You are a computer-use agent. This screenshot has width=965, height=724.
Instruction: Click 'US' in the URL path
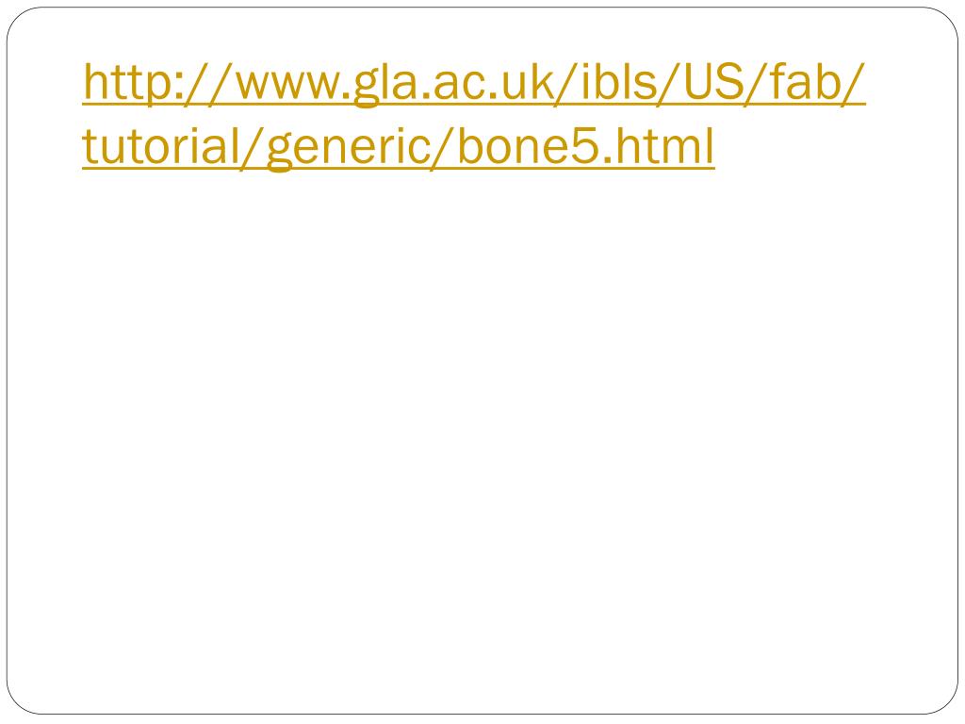coord(712,83)
